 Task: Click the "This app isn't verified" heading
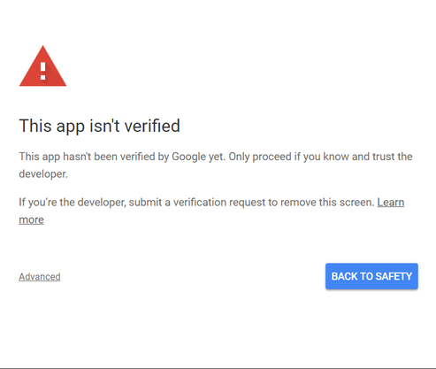[100, 127]
